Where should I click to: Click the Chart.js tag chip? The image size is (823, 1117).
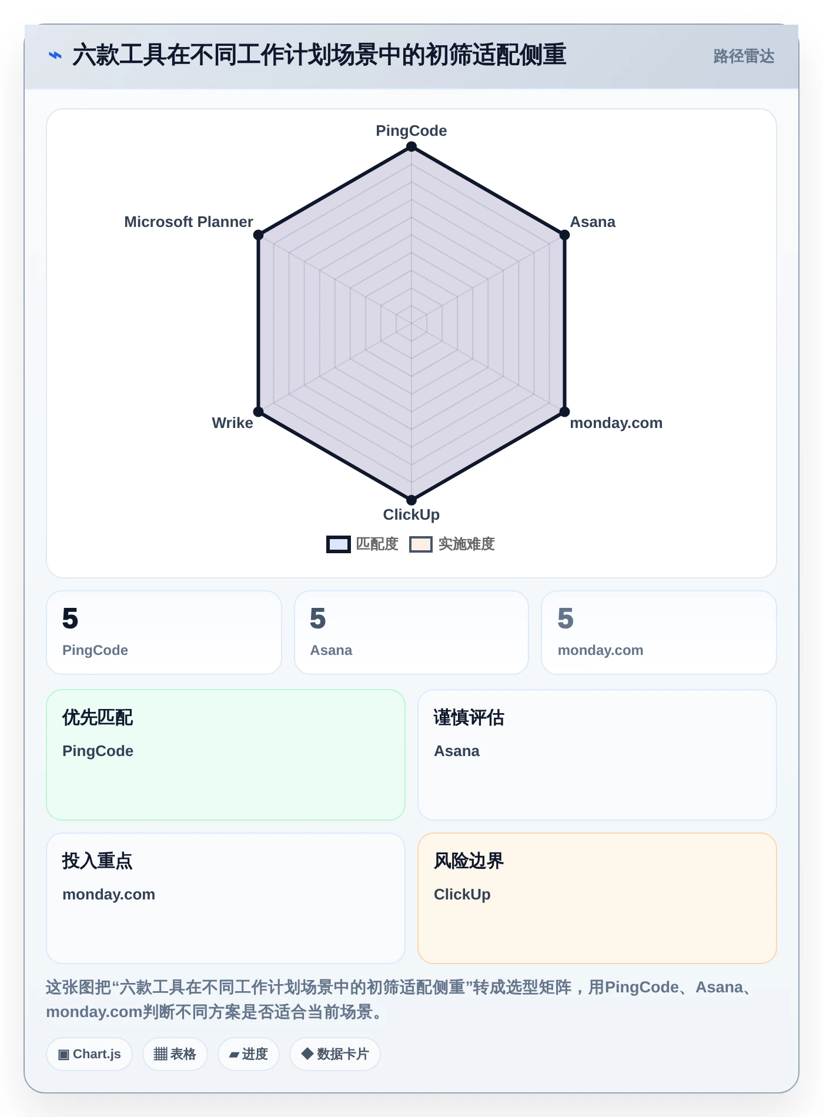coord(89,1054)
